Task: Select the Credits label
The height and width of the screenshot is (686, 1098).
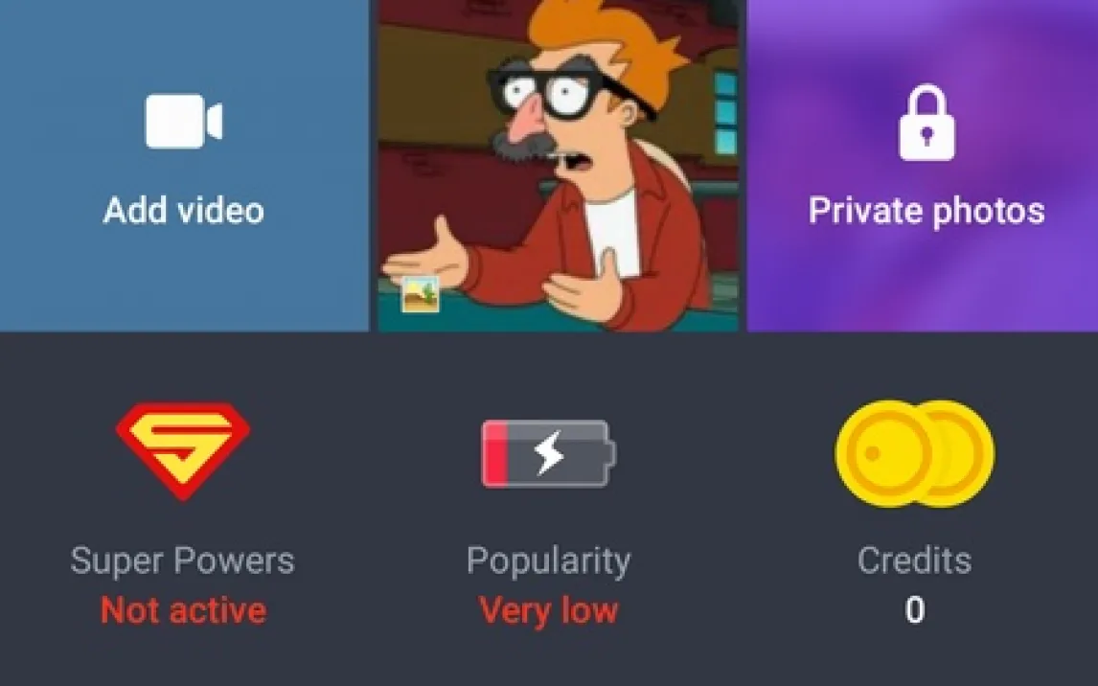Action: tap(915, 560)
